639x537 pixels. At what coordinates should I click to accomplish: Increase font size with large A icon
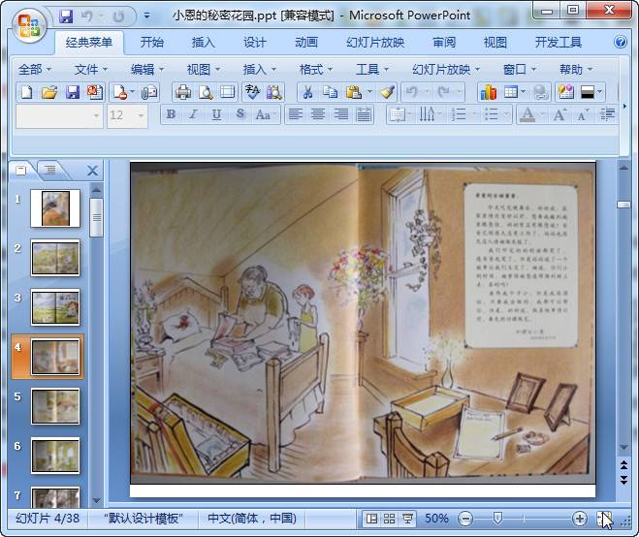pos(559,114)
